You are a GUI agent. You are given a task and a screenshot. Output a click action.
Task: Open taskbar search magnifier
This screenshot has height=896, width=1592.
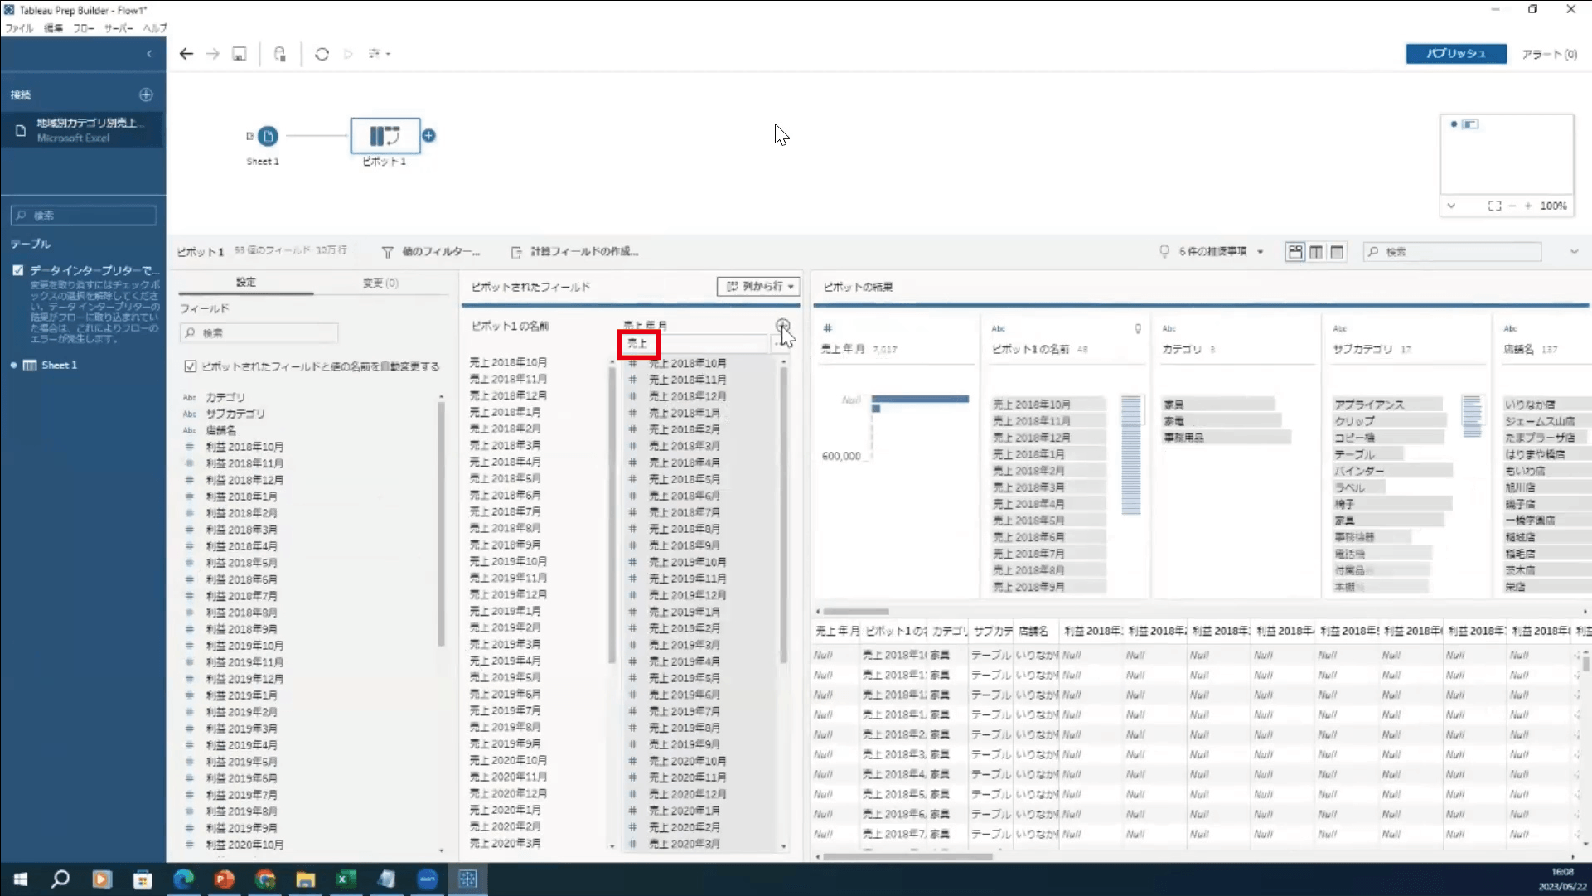[x=60, y=879]
